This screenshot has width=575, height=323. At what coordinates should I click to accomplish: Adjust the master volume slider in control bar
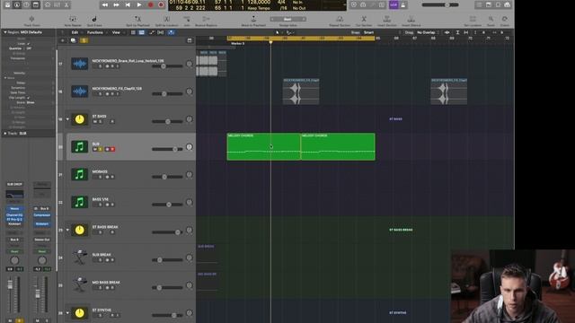(x=440, y=4)
